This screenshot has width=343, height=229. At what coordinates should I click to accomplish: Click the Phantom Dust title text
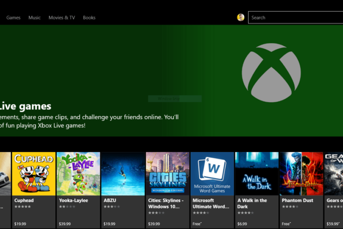click(297, 201)
